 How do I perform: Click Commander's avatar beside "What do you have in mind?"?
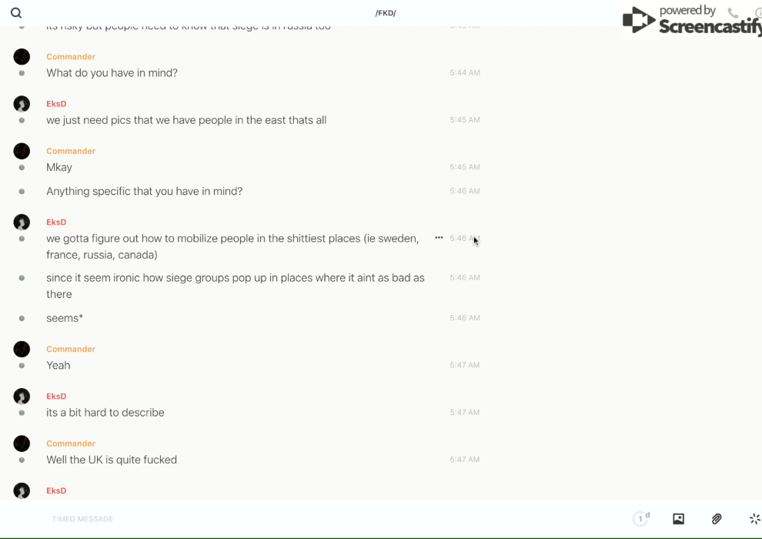pyautogui.click(x=22, y=57)
